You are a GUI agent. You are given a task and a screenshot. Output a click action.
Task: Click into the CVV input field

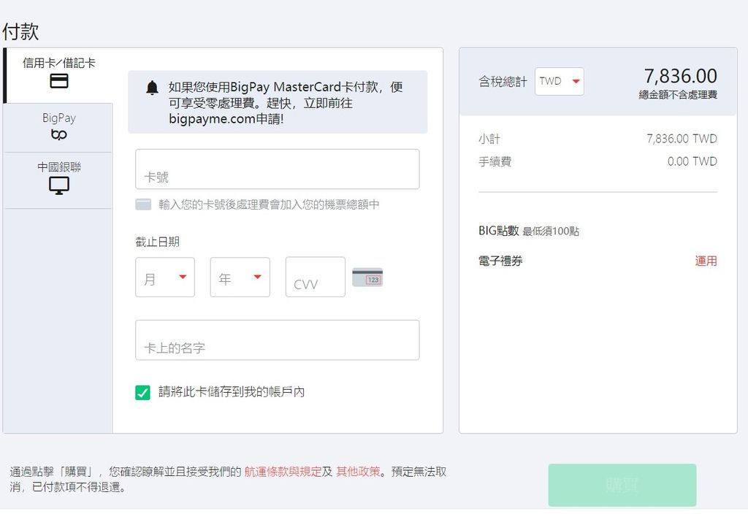(x=315, y=277)
